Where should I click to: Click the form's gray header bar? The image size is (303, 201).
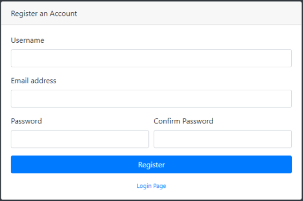188,14
